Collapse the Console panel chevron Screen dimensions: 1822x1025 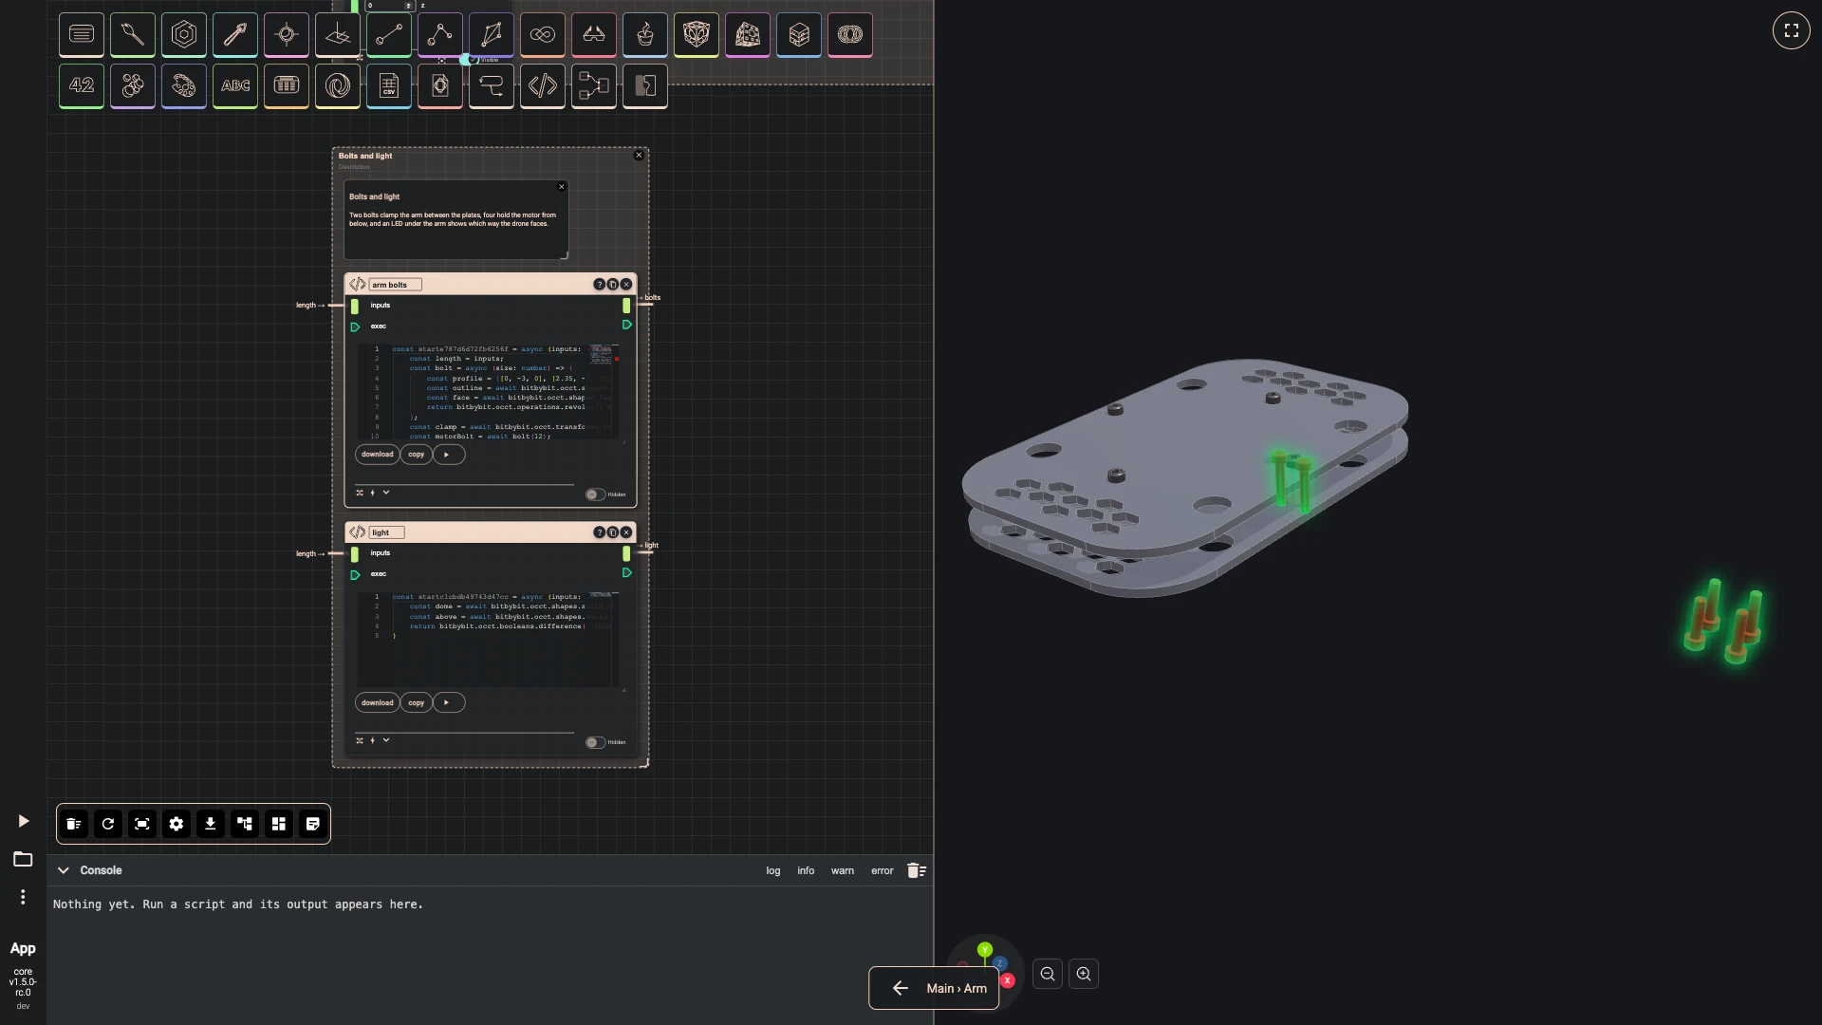click(x=64, y=870)
